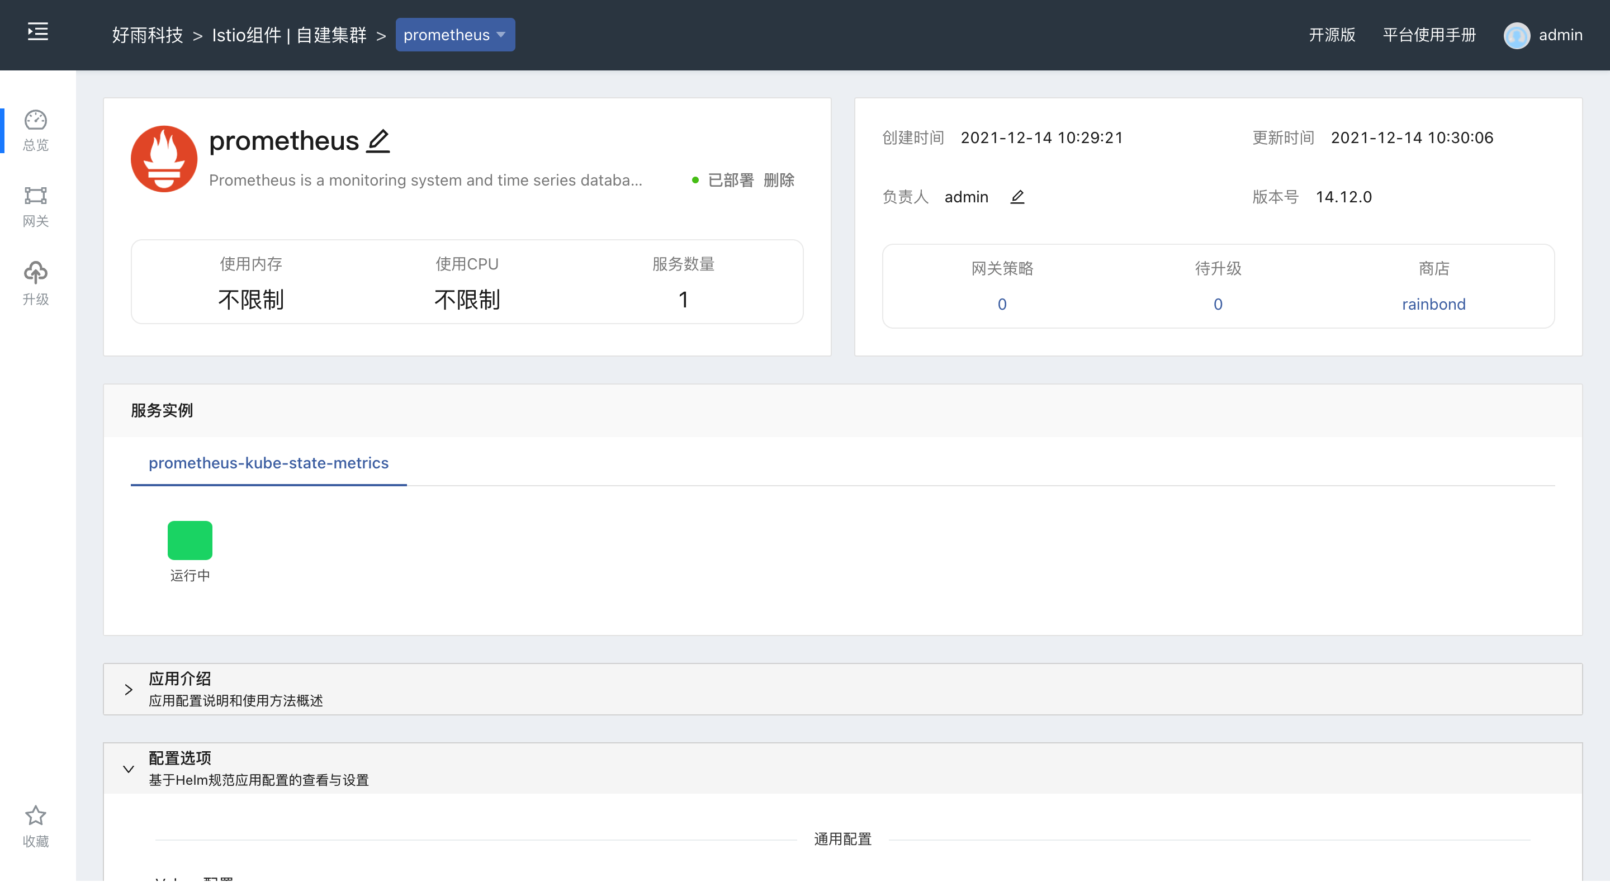Click creation time 2021-12-14 10:29:21
The image size is (1610, 882).
pyautogui.click(x=1042, y=137)
